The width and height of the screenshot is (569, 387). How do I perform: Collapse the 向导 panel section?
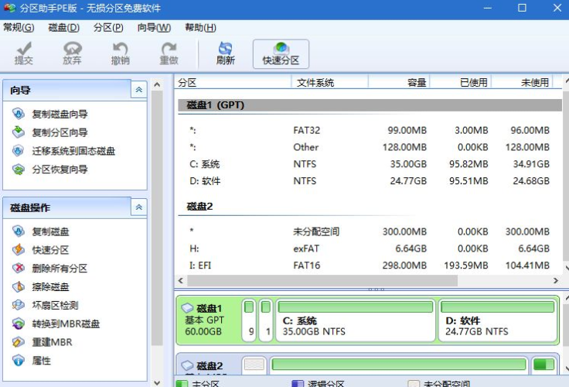click(x=138, y=91)
